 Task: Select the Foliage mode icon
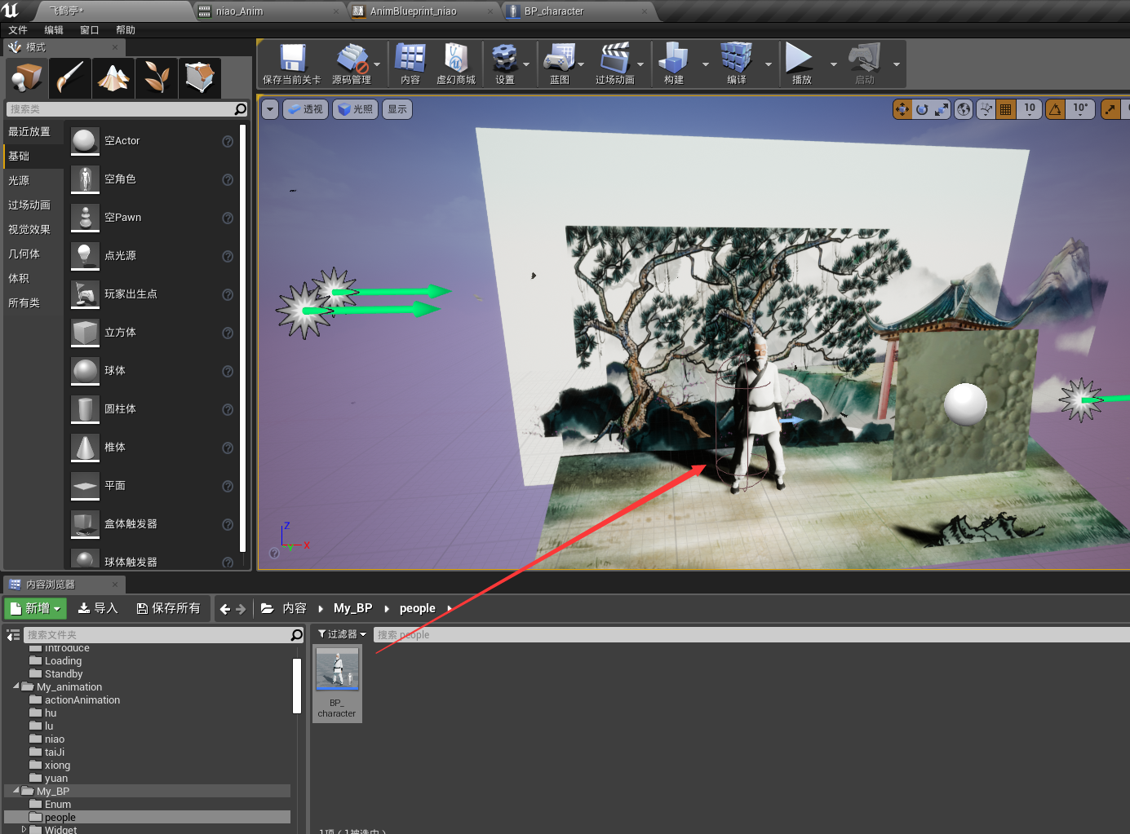click(x=156, y=77)
